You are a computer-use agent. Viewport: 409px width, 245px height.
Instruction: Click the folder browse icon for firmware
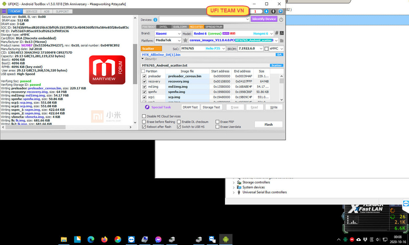pyautogui.click(x=282, y=41)
